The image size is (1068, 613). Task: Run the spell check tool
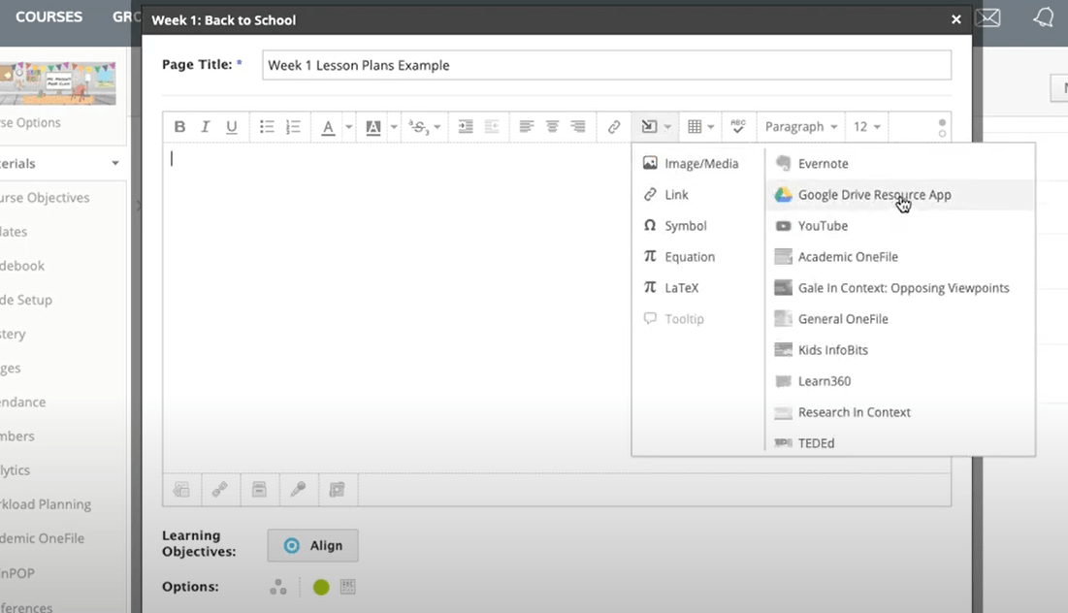(738, 127)
